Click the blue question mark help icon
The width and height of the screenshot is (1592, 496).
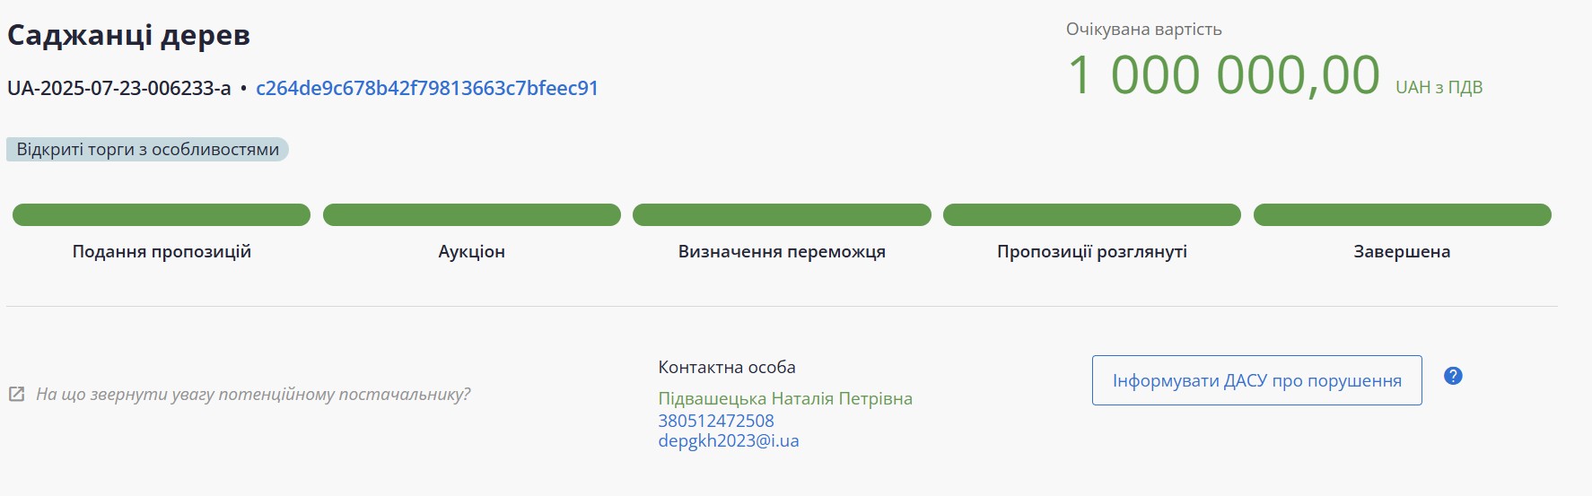tap(1453, 376)
